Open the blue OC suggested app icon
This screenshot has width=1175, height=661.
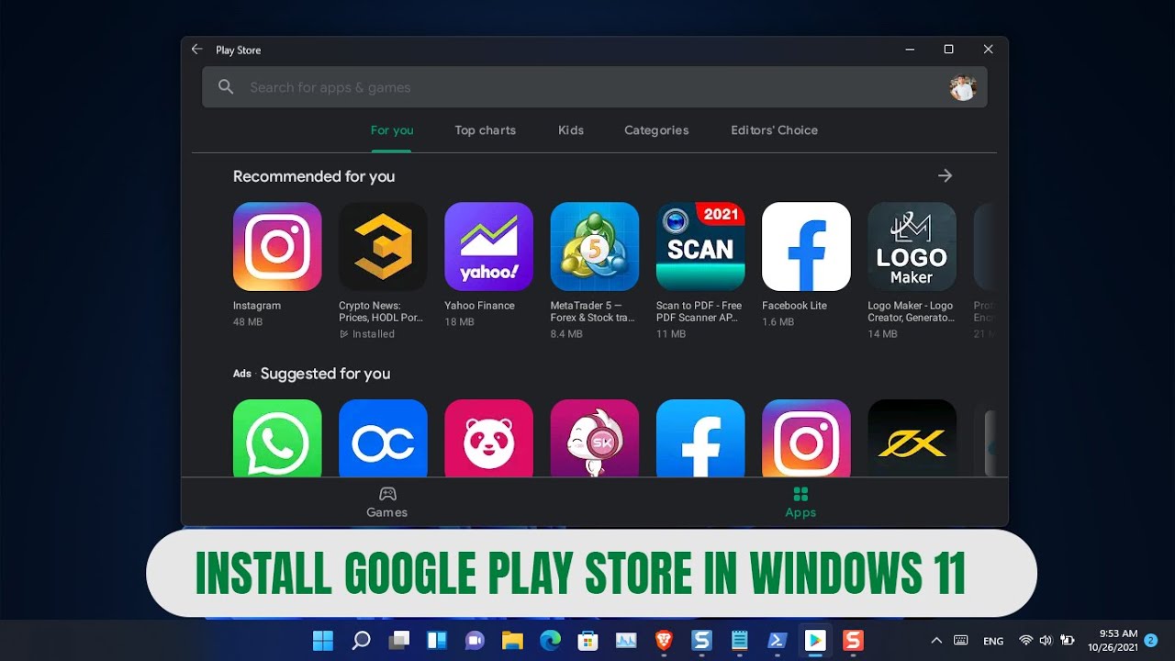pos(383,438)
